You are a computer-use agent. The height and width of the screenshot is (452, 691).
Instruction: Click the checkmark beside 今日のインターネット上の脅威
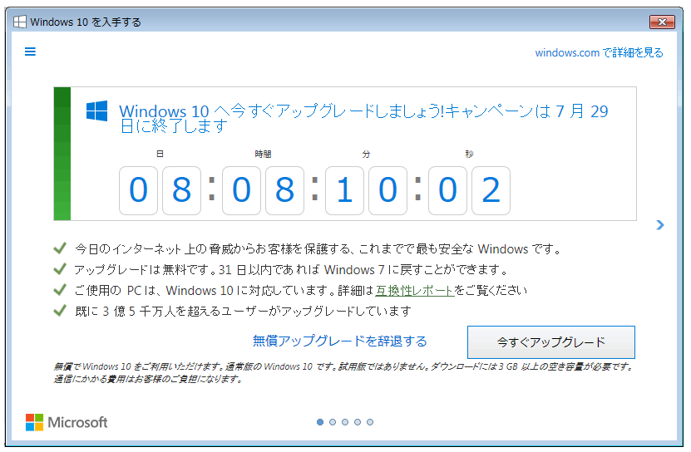click(60, 248)
